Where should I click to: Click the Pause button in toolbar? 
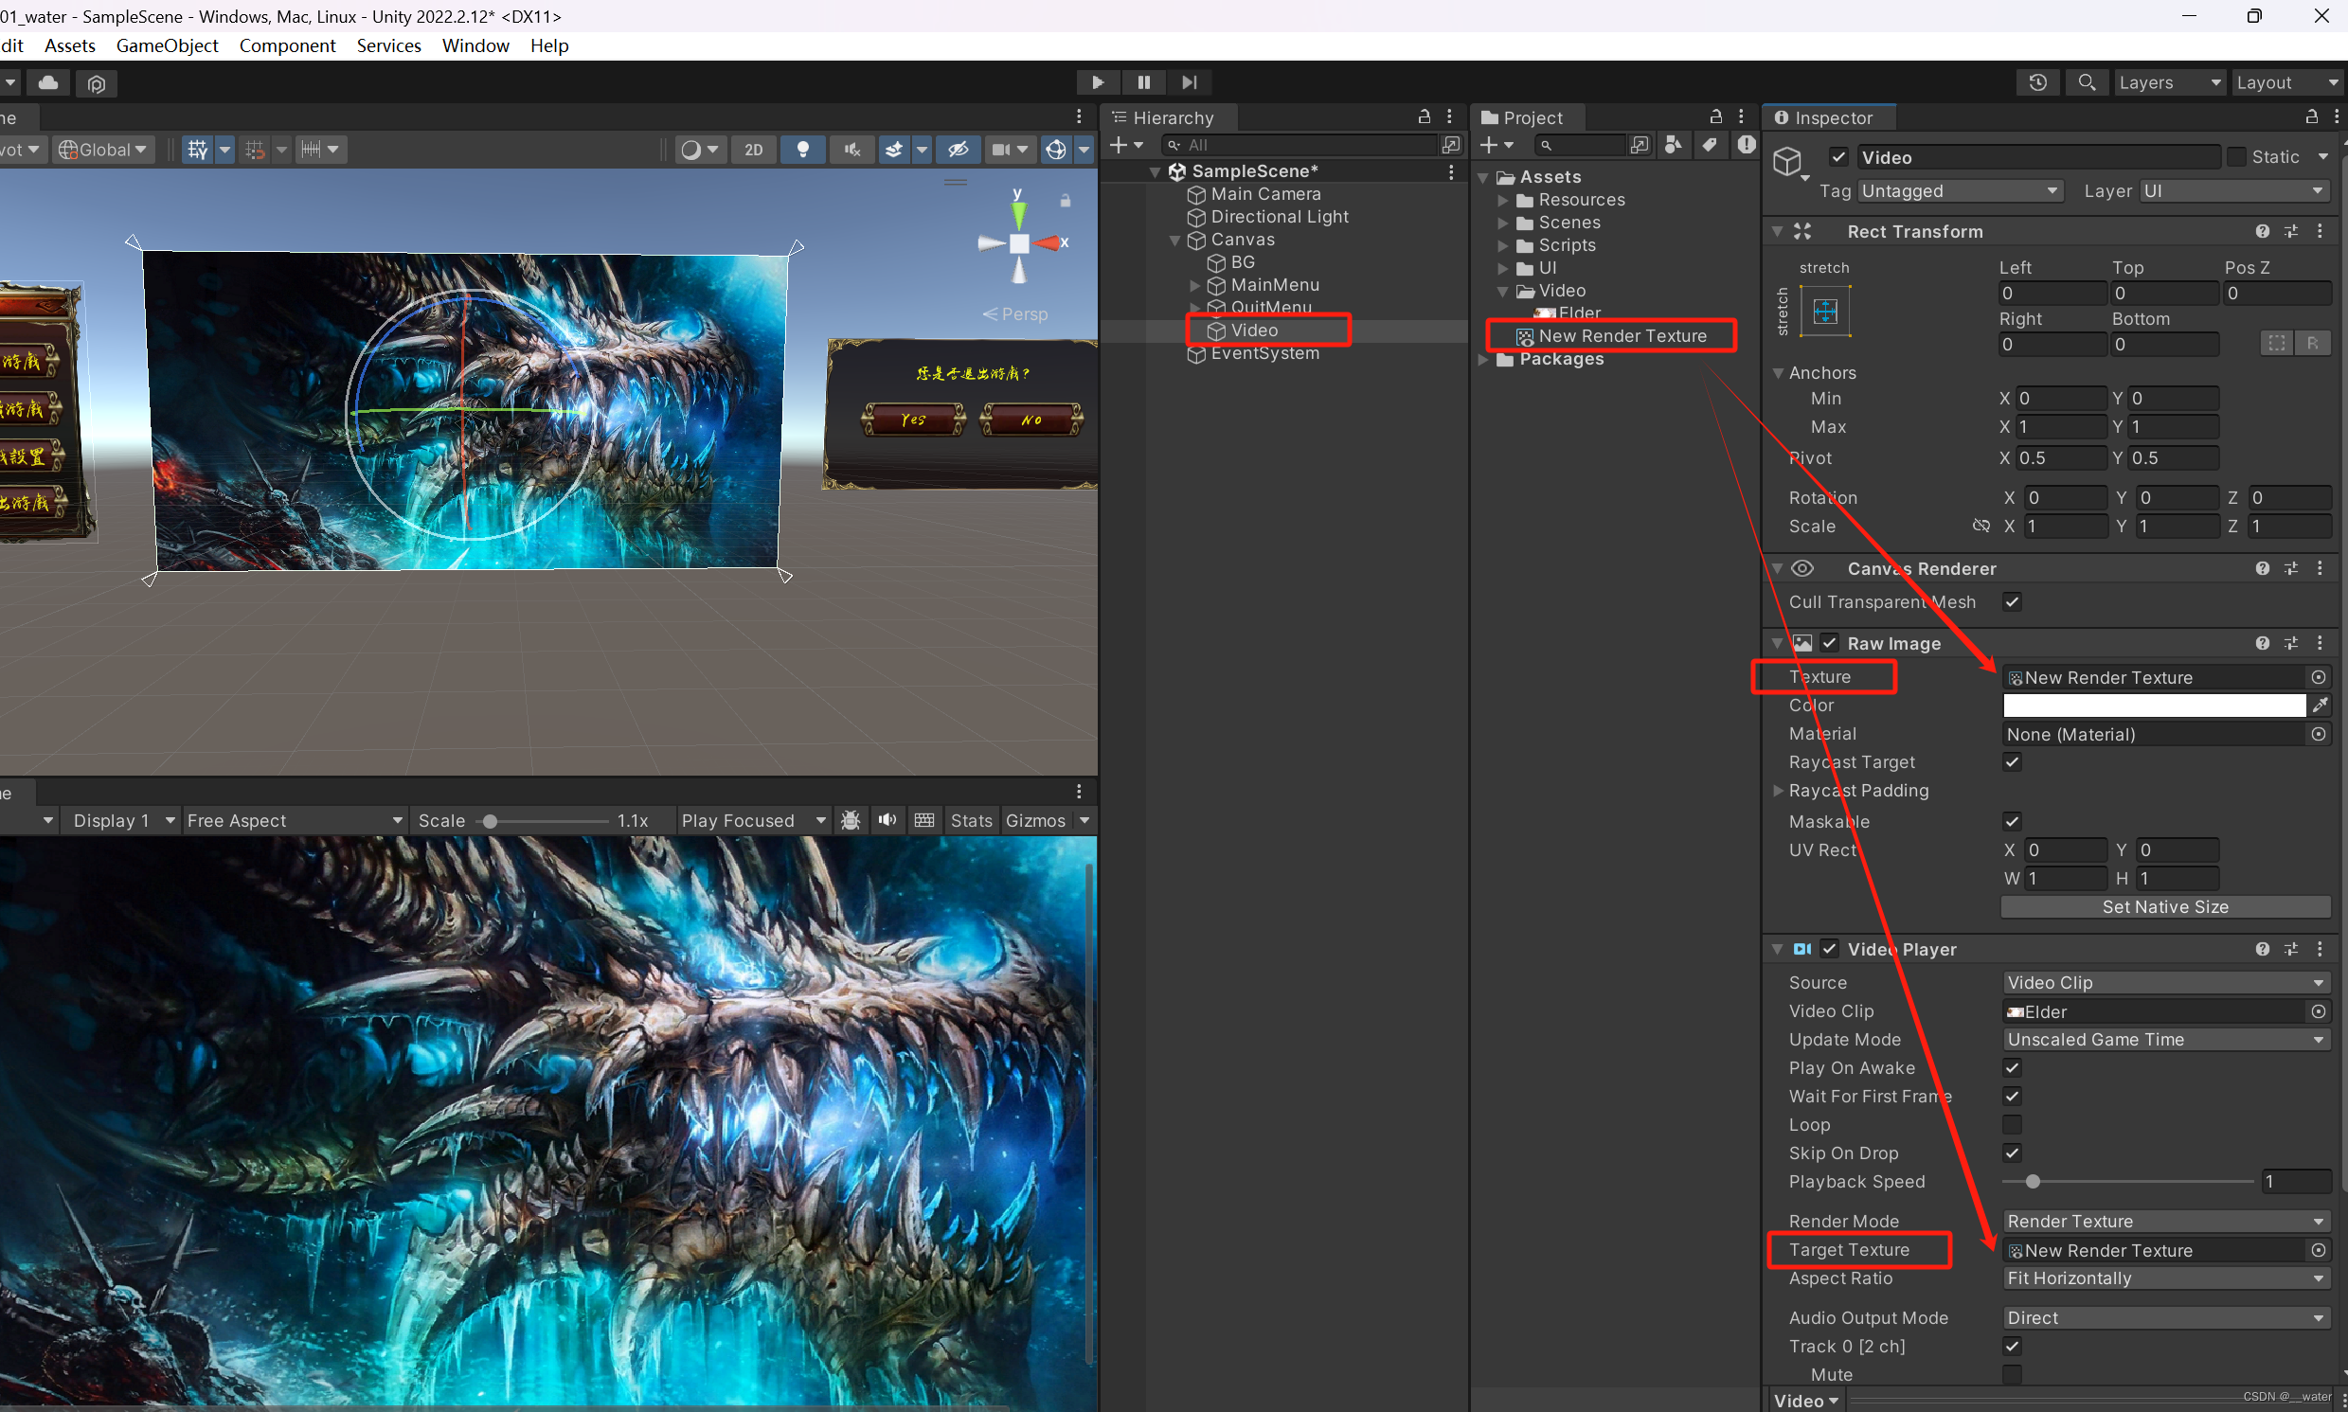[x=1143, y=82]
